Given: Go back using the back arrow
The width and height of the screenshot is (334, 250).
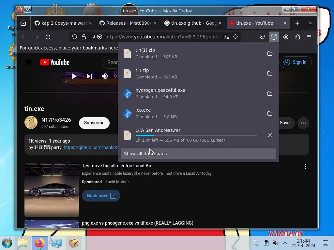Looking at the screenshot, I should click(24, 37).
